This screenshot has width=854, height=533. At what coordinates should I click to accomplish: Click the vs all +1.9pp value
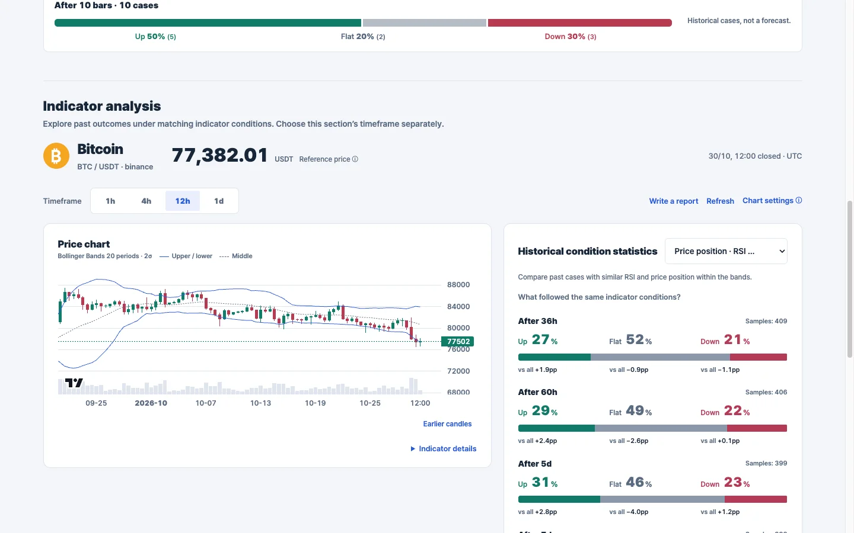point(537,370)
